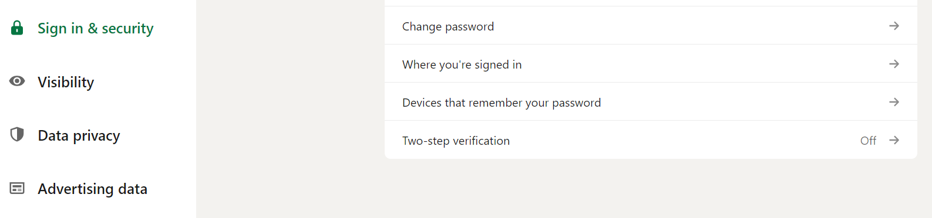The height and width of the screenshot is (218, 932).
Task: Click the newspaper icon beside Advertising data
Action: tap(17, 188)
